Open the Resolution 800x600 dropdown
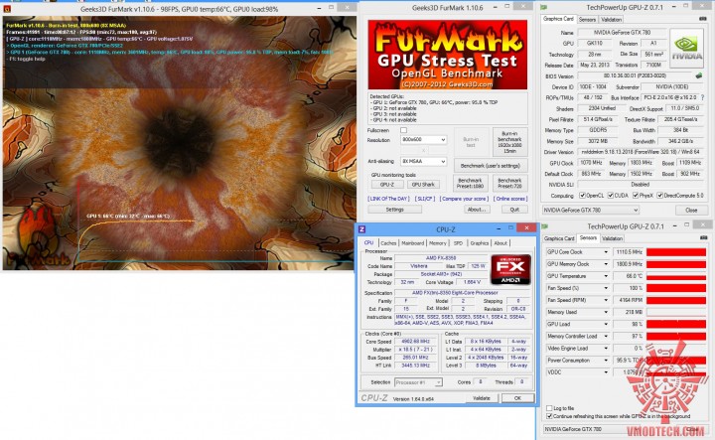The width and height of the screenshot is (715, 440). coord(423,139)
